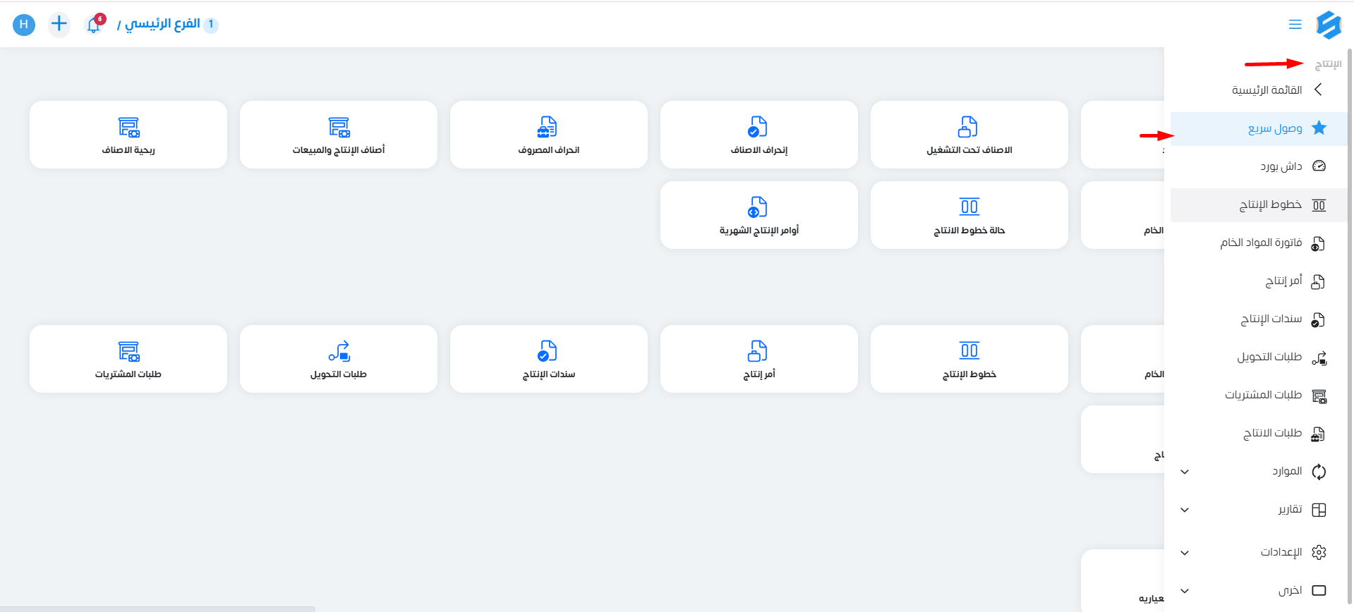Open ربحية الاصناف card
This screenshot has width=1354, height=612.
128,135
